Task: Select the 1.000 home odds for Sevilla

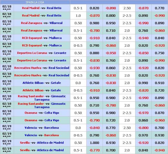Action: coord(94,143)
